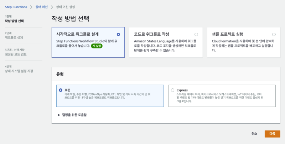The height and width of the screenshot is (144, 285).
Task: Pick 샘플 프로젝트 실행 radio button
Action: 274,34
